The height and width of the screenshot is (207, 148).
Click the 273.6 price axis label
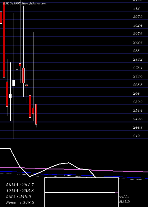coord(138,76)
